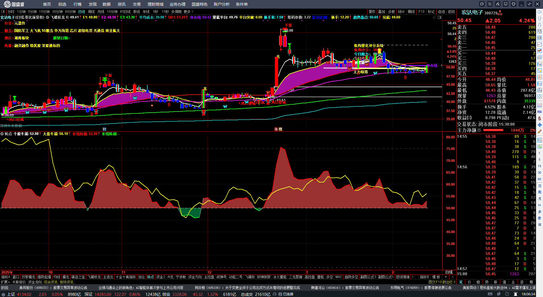Viewport: 543px width, 297px height.
Task: Open the settings sliders icon in title bar
Action: tap(490, 4)
